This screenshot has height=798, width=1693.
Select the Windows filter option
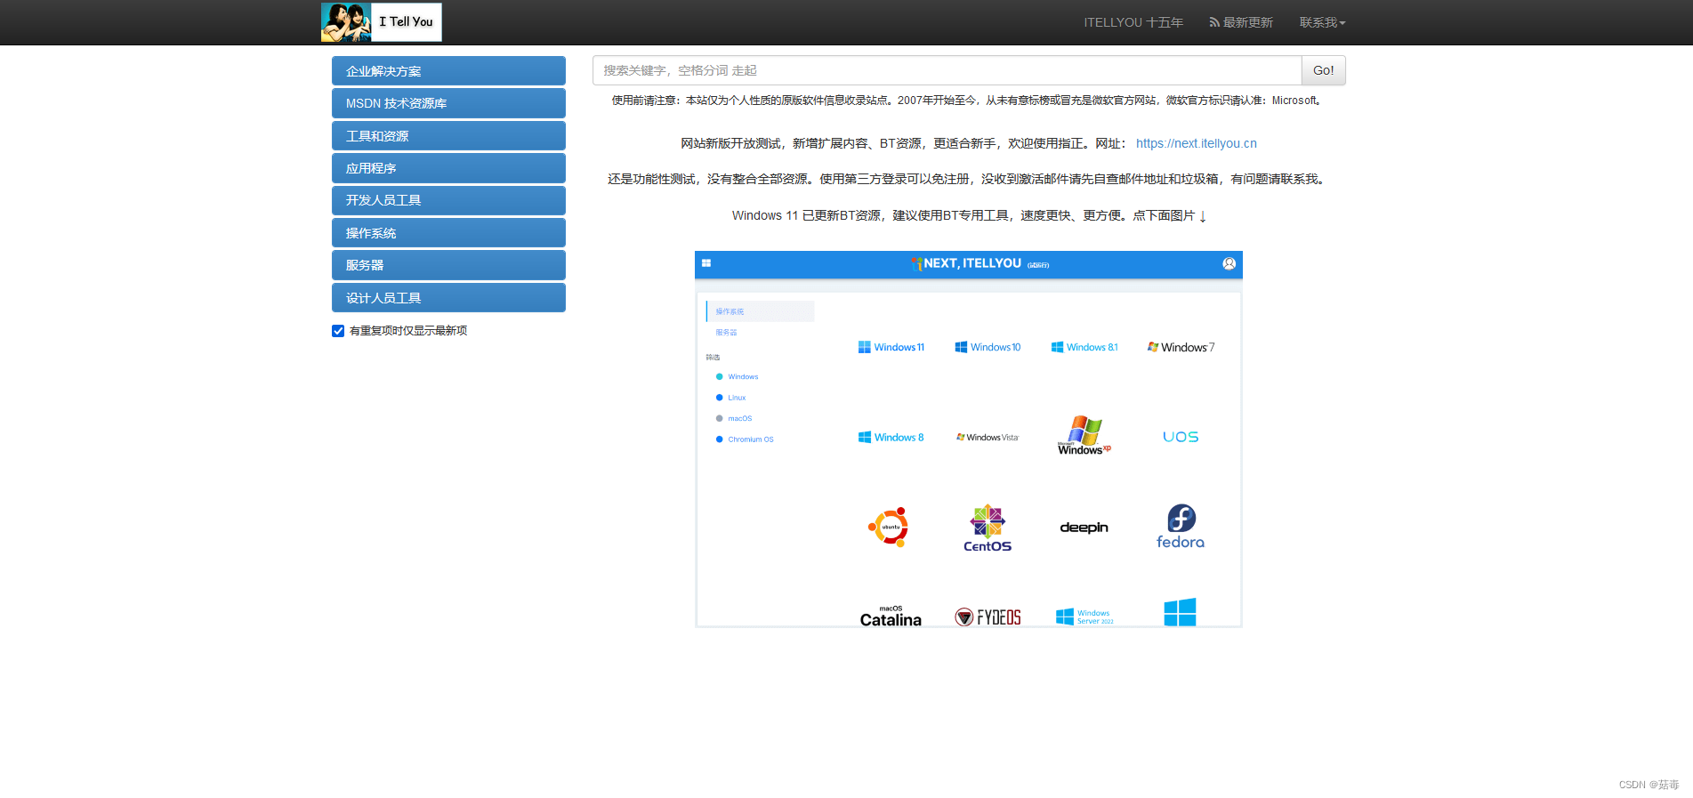point(738,377)
